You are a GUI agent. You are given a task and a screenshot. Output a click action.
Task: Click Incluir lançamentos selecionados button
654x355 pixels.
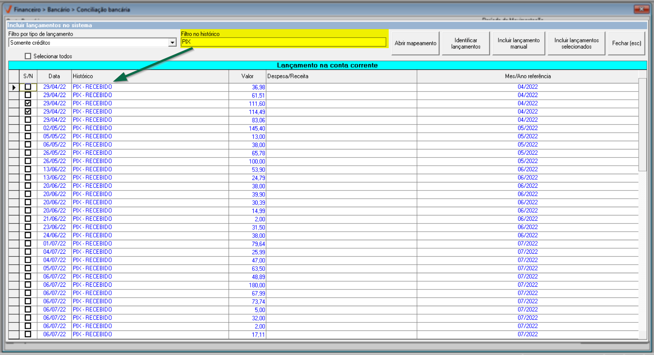(x=576, y=43)
